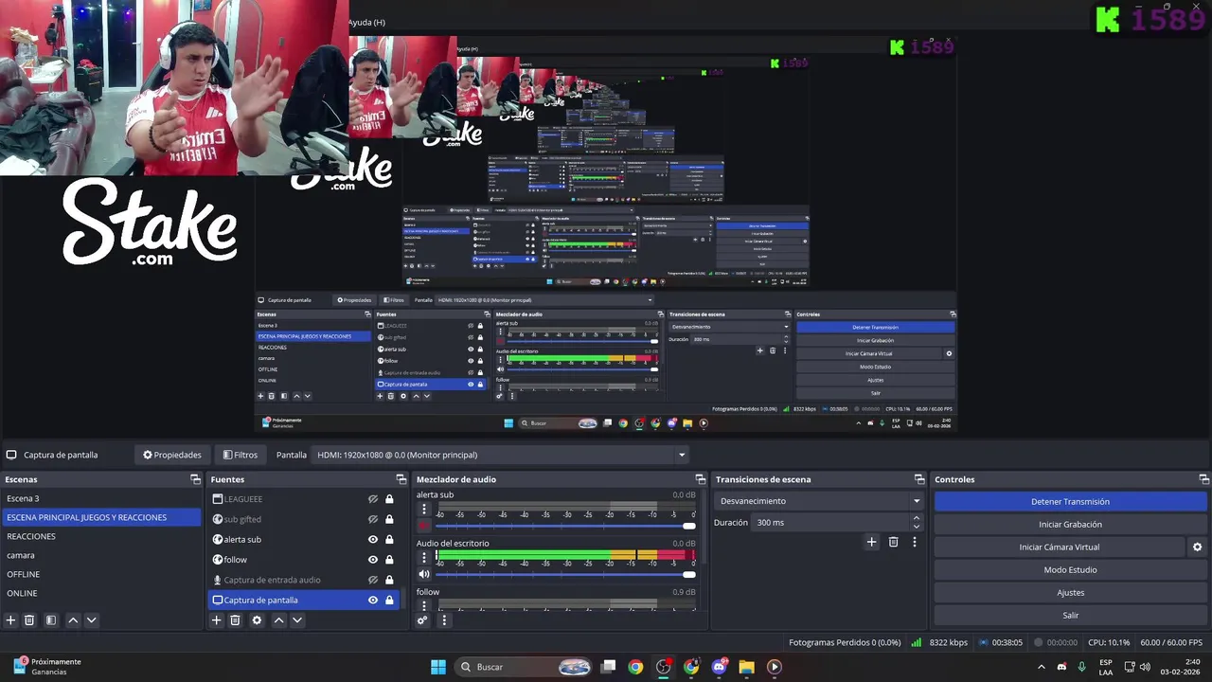This screenshot has width=1212, height=682.
Task: Open scene filters icon in Escenas panel
Action: tap(51, 620)
